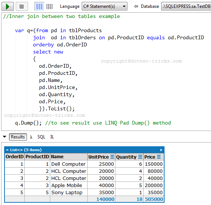The height and width of the screenshot is (205, 211).
Task: Click the Sony Laptop cell
Action: coord(69,193)
